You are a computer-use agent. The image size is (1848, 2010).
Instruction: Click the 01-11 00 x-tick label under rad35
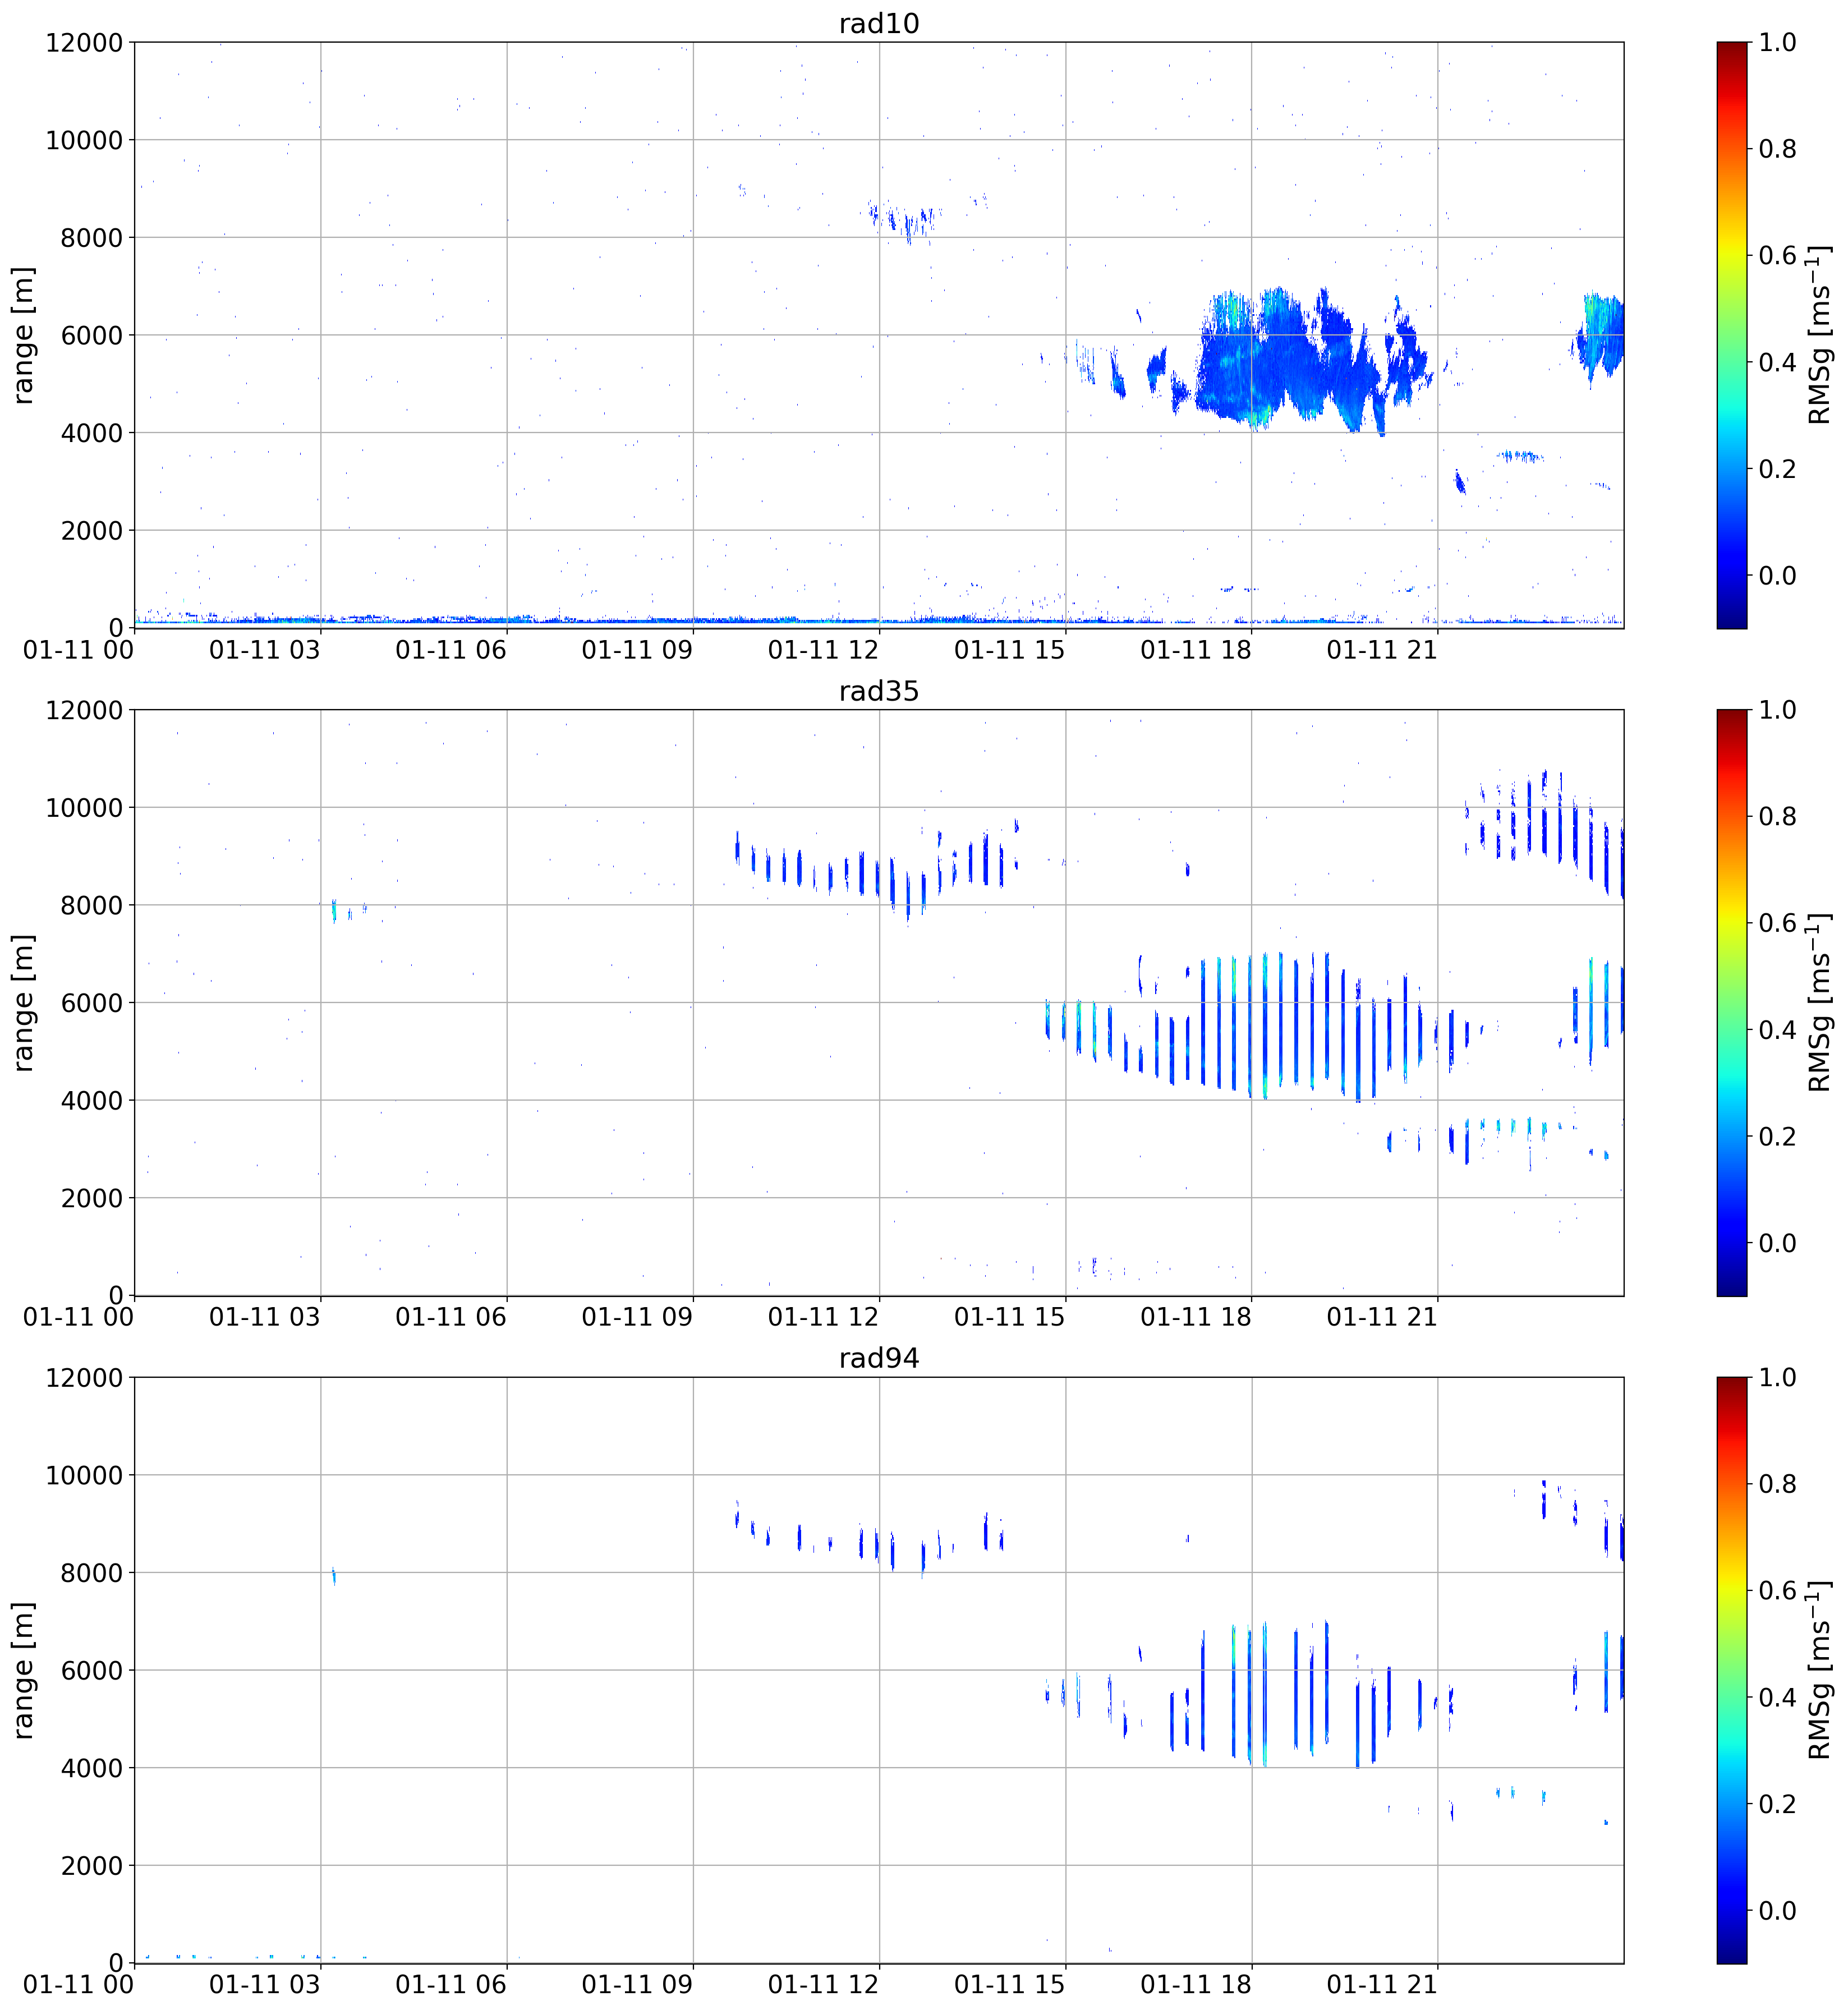78,1318
